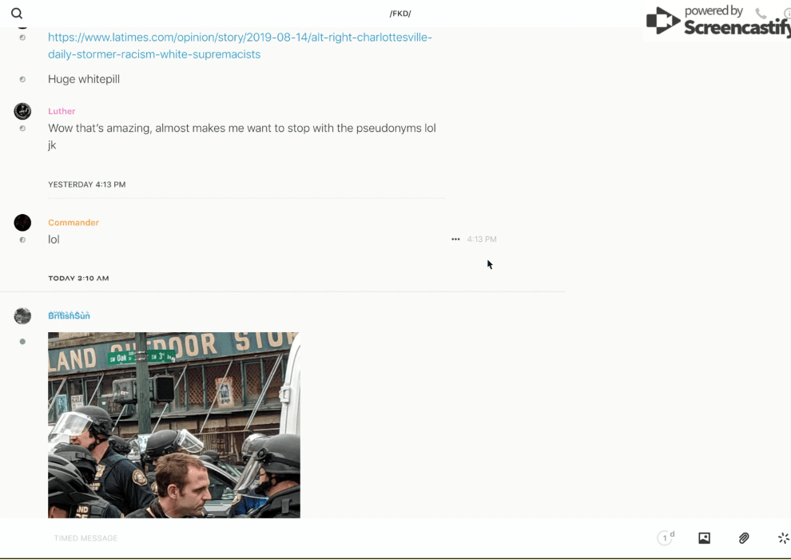
Task: Open the /FKD/ conversation title
Action: [x=399, y=14]
